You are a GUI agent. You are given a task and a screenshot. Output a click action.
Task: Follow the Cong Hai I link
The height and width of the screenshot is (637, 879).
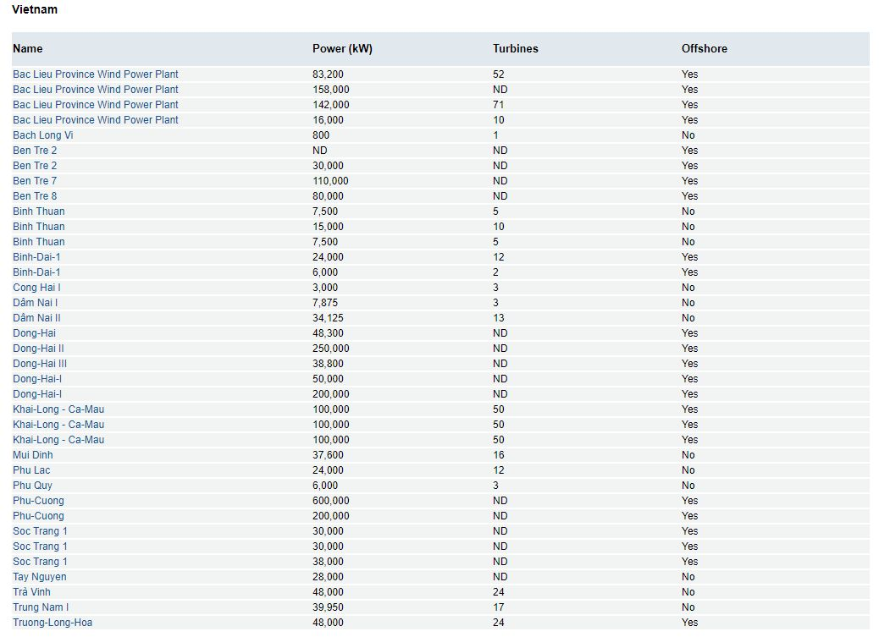click(36, 287)
